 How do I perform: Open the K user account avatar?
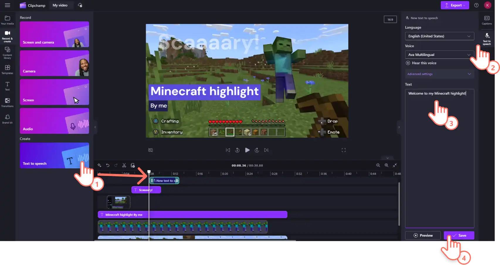point(487,5)
